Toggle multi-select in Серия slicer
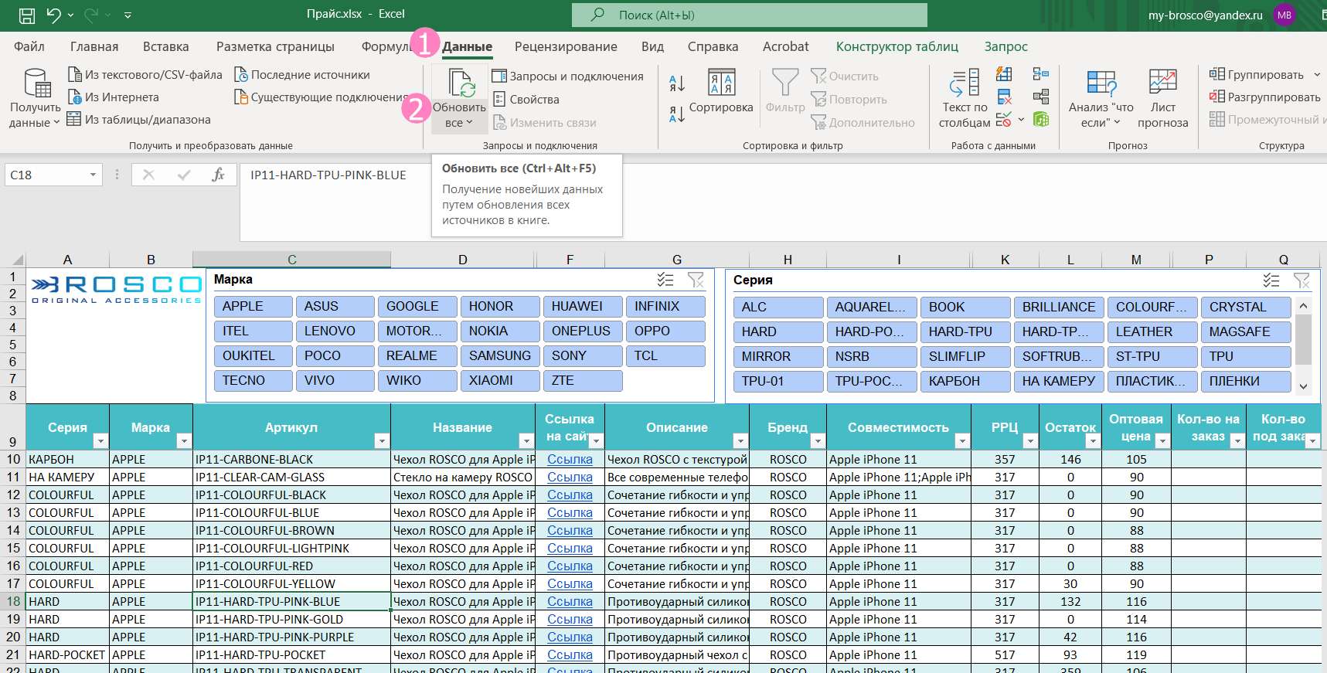The width and height of the screenshot is (1327, 673). 1271,280
